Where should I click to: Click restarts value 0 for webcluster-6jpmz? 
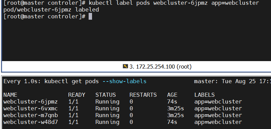[x=131, y=102]
